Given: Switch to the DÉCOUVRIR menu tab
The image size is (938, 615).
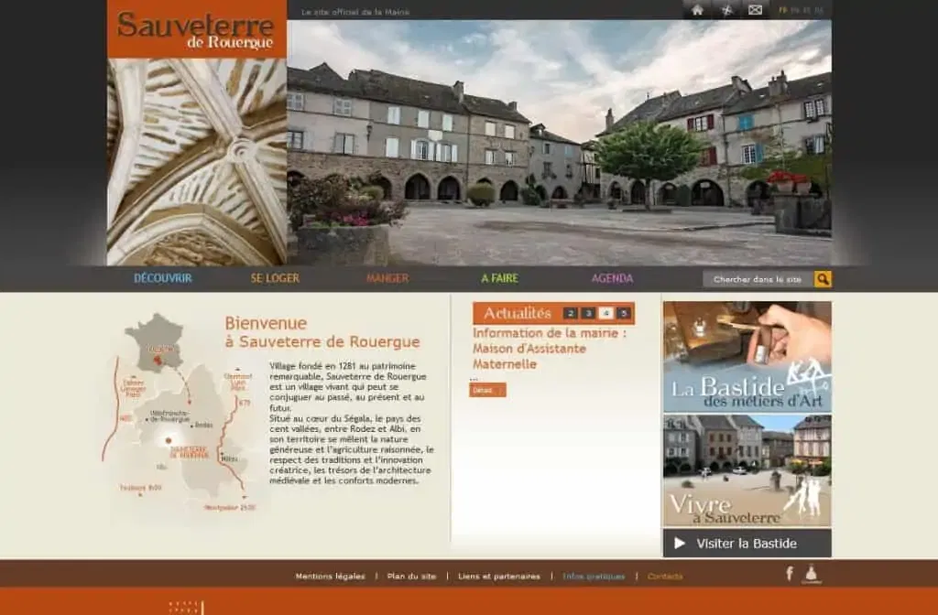Looking at the screenshot, I should tap(162, 276).
